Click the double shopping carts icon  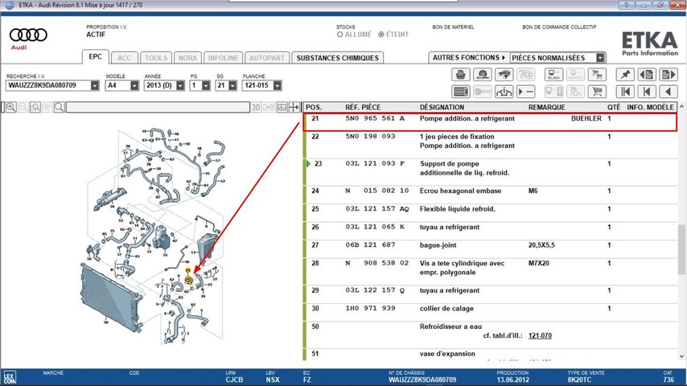tap(597, 75)
